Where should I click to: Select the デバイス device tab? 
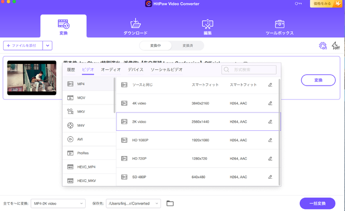click(x=135, y=69)
